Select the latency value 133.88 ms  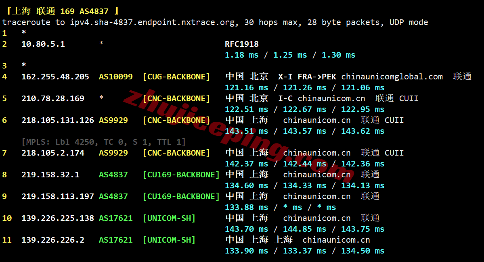246,208
